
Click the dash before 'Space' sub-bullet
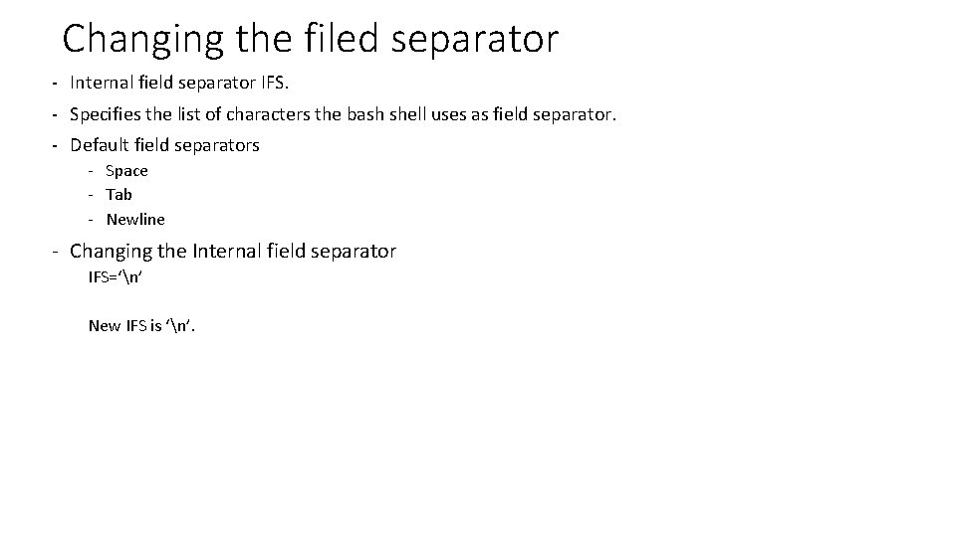click(91, 171)
